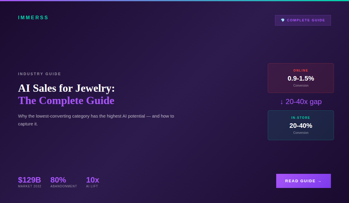Click the diamond gem icon on Complete Guide

tap(282, 20)
